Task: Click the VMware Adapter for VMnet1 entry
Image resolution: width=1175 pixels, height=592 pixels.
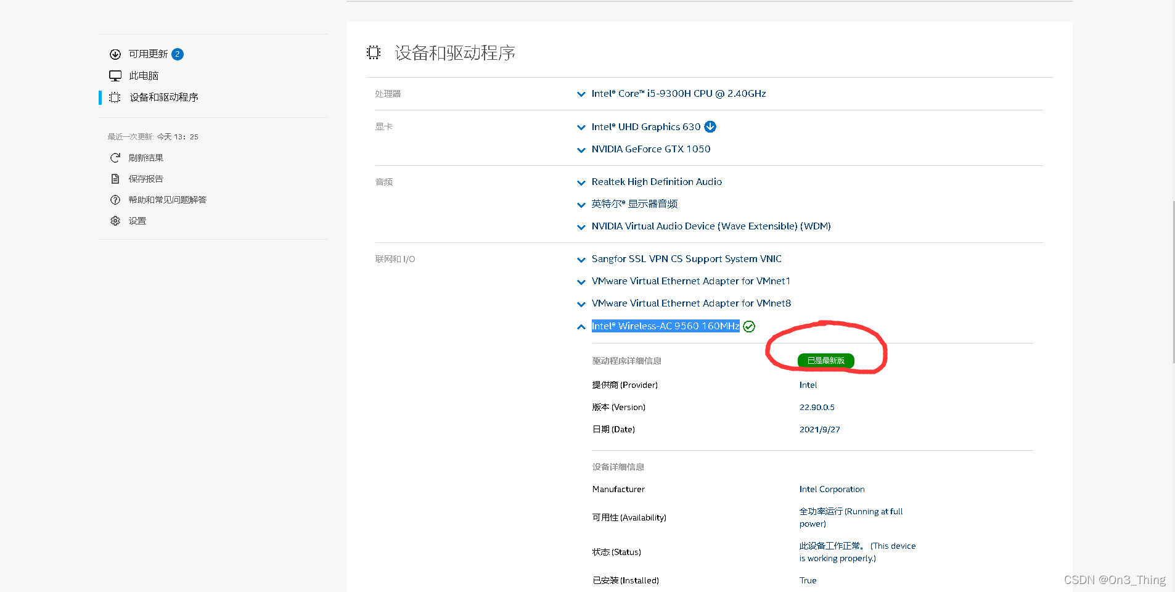Action: coord(691,281)
